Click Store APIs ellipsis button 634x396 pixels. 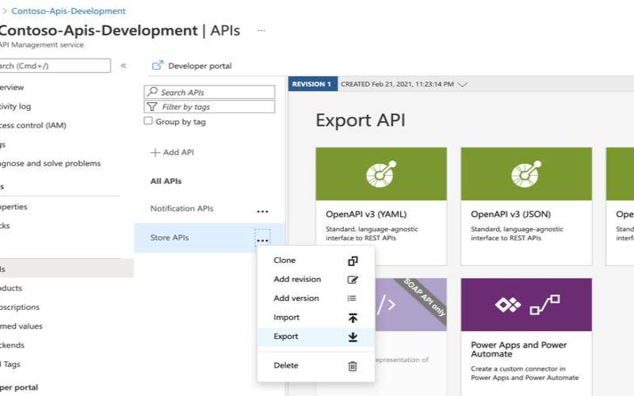pos(262,238)
